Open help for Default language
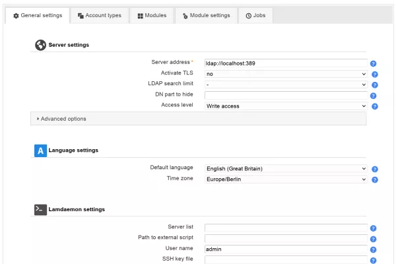The height and width of the screenshot is (264, 396). (374, 169)
